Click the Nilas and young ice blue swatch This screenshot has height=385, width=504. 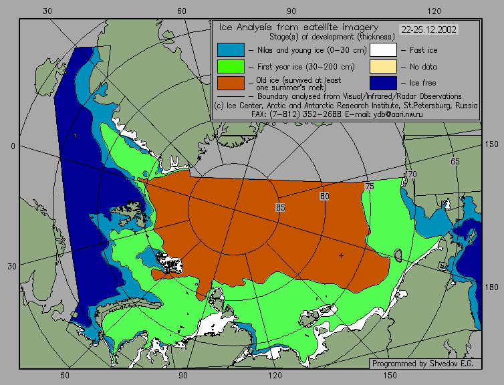(231, 50)
